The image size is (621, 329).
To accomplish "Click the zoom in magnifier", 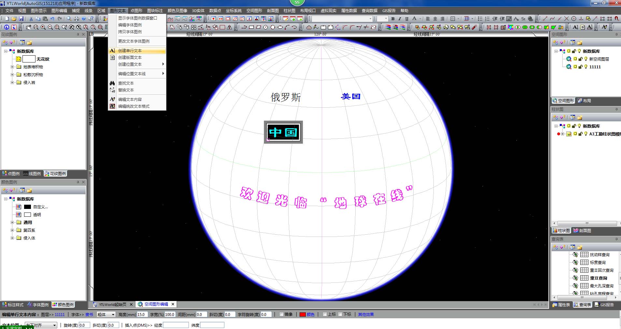I will [x=43, y=27].
